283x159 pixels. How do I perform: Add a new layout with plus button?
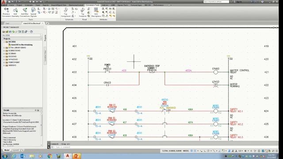pos(23,150)
